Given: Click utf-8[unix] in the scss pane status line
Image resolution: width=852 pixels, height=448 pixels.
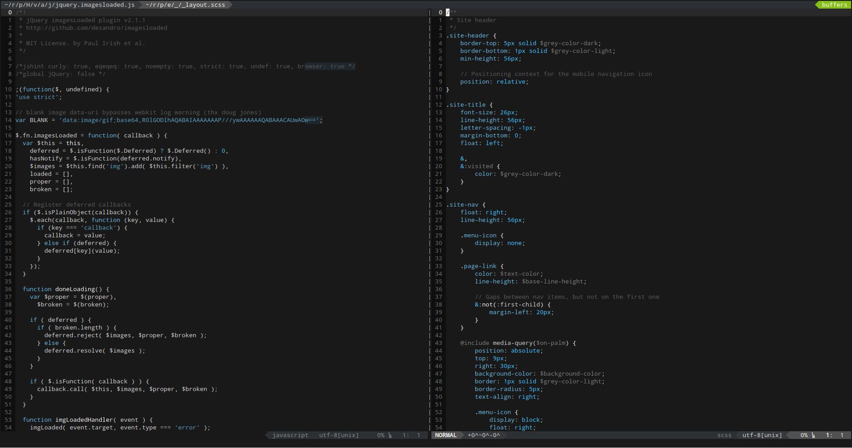Looking at the screenshot, I should pos(762,435).
